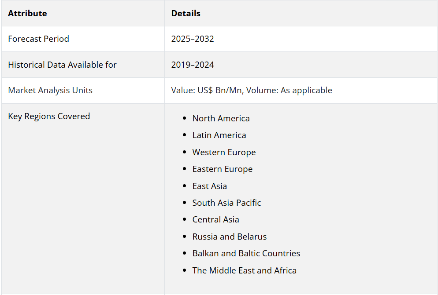Click the East Asia list item
This screenshot has width=438, height=295.
coord(209,186)
